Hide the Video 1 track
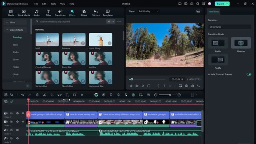The image size is (256, 144). point(23,122)
